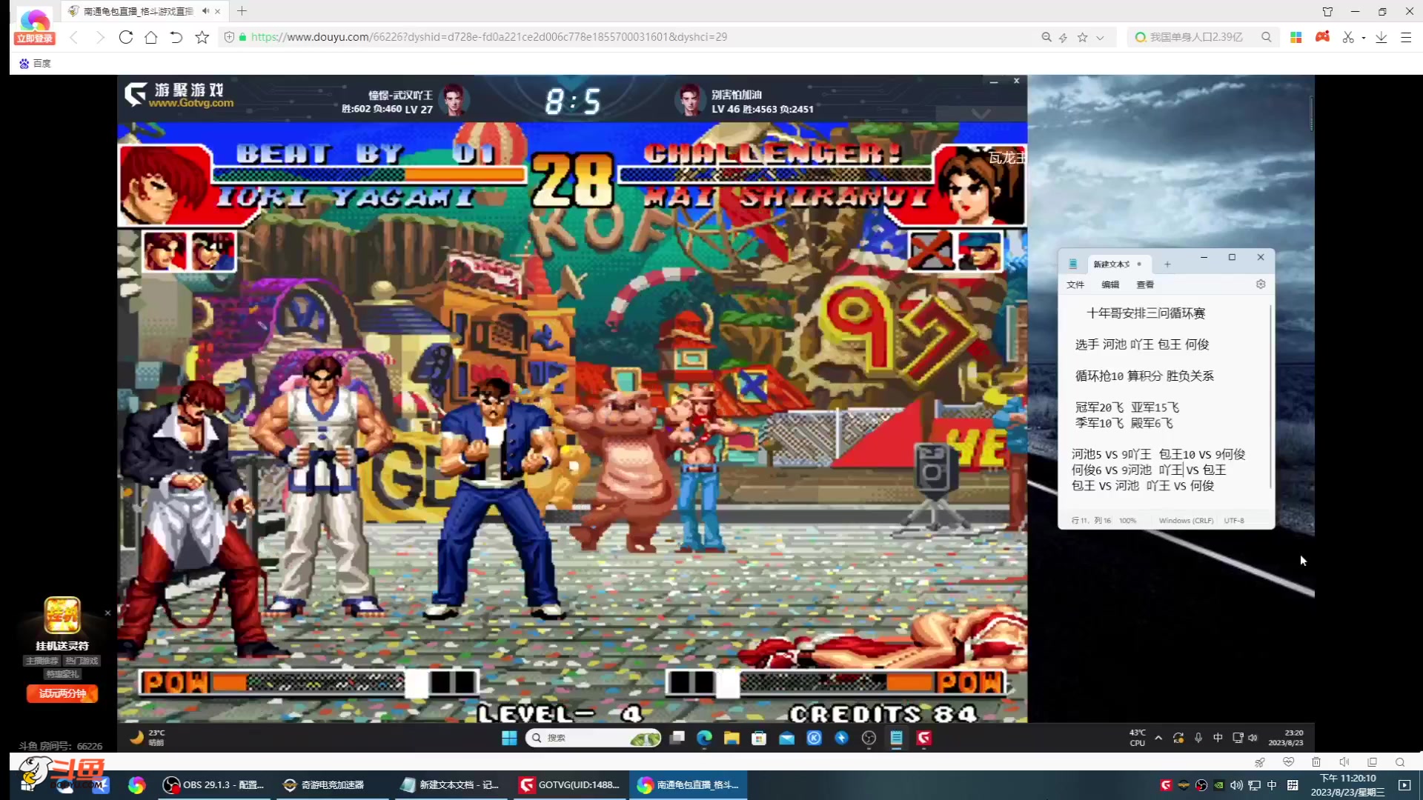Go back with the browser back arrow
The width and height of the screenshot is (1423, 800).
[x=73, y=37]
